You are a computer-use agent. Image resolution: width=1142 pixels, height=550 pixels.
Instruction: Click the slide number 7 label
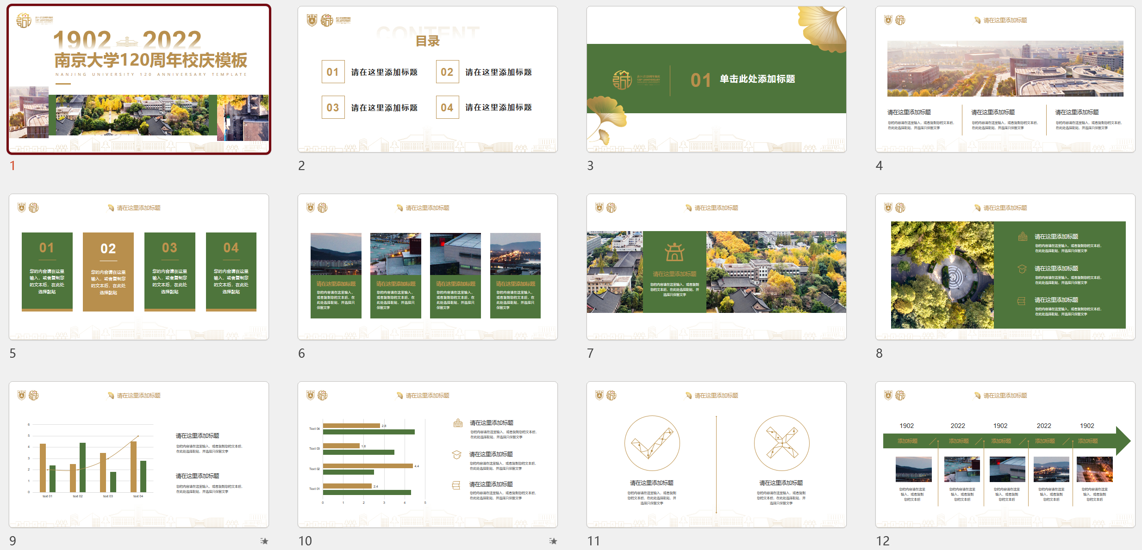590,354
